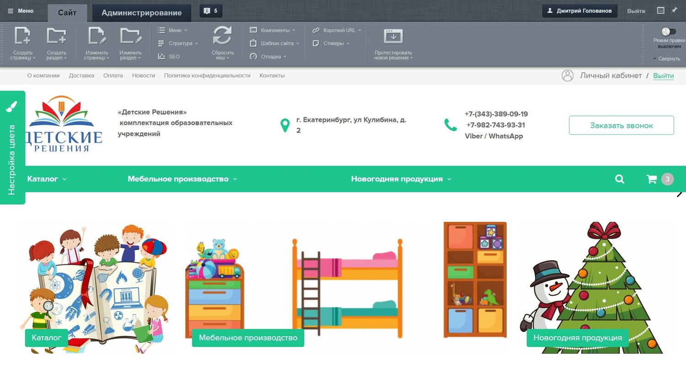The image size is (686, 379).
Task: Collapse the panel with Свернуть
Action: tap(666, 59)
